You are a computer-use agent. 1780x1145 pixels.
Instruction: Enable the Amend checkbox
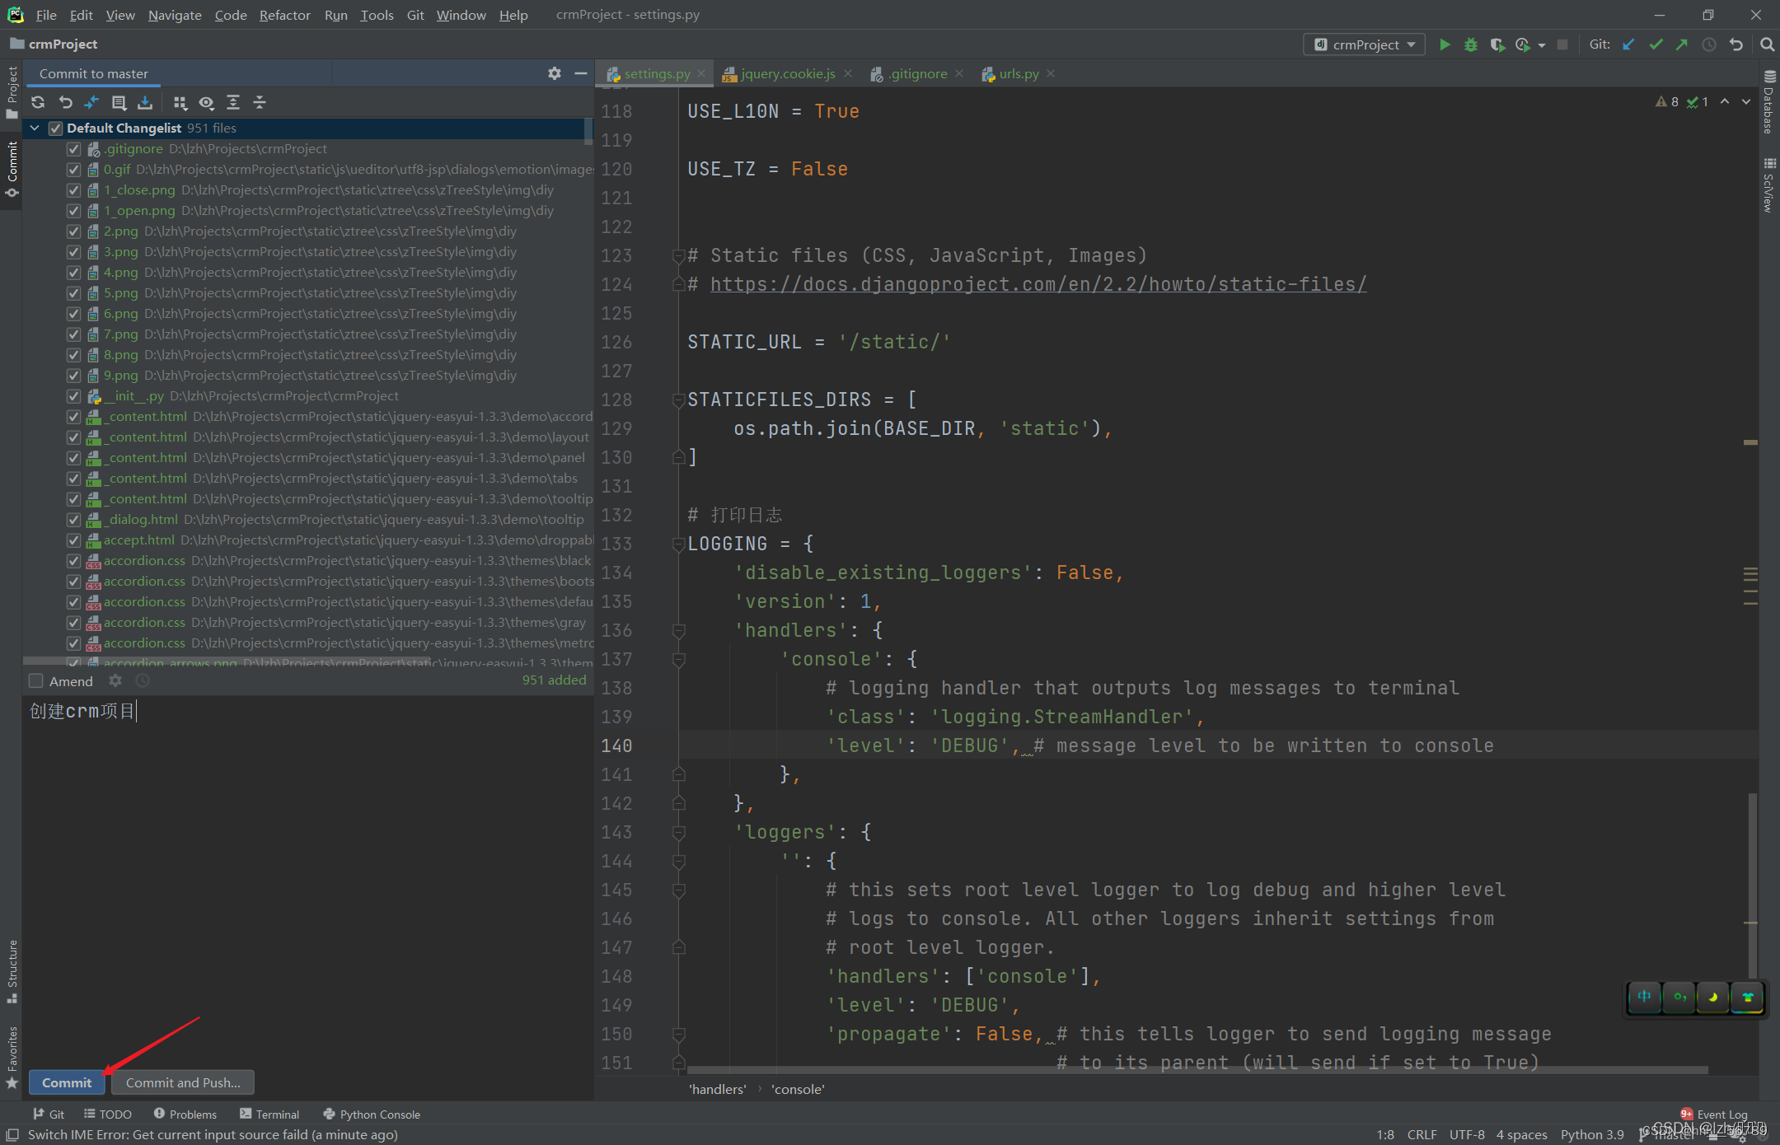[x=36, y=680]
